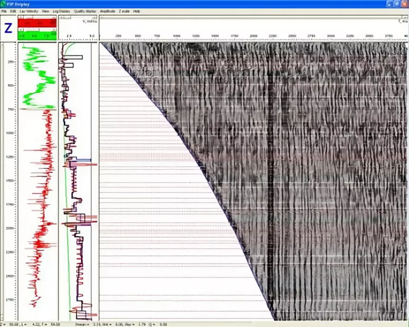Click the blue Z component label
The image size is (409, 327).
[x=8, y=28]
